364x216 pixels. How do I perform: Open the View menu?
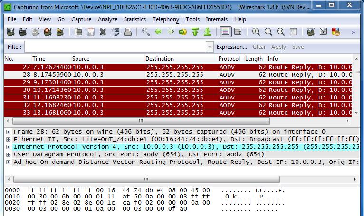[45, 19]
